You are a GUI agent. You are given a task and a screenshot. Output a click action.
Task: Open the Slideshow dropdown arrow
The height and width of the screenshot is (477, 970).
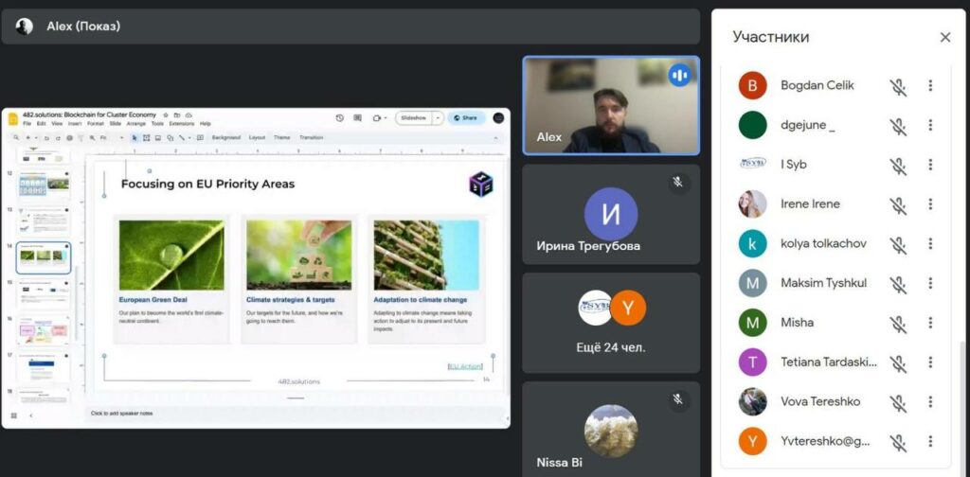[x=438, y=118]
